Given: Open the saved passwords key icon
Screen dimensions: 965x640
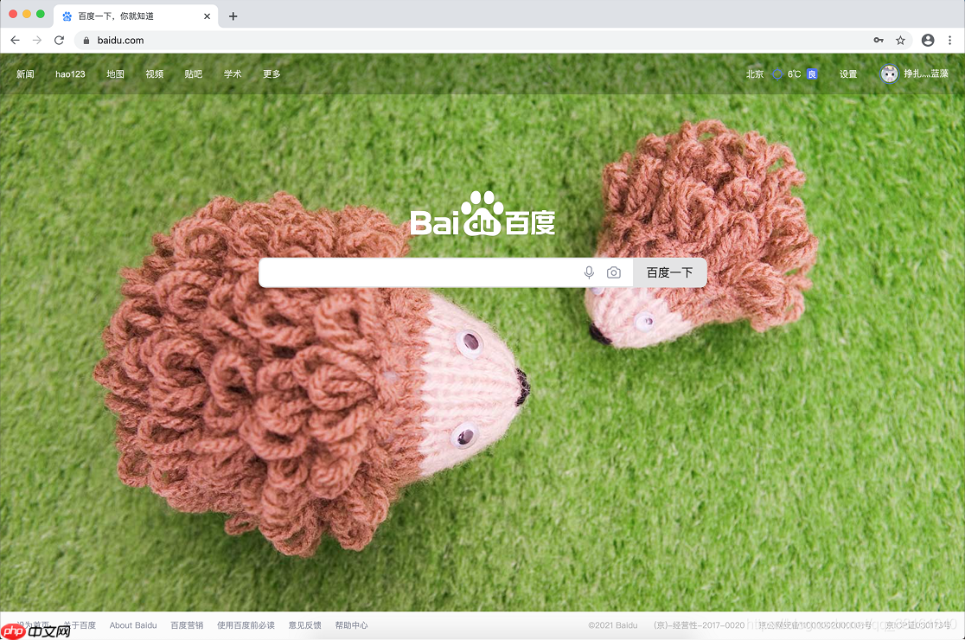Looking at the screenshot, I should coord(879,40).
